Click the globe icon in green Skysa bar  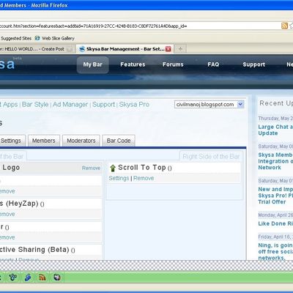coord(57,278)
